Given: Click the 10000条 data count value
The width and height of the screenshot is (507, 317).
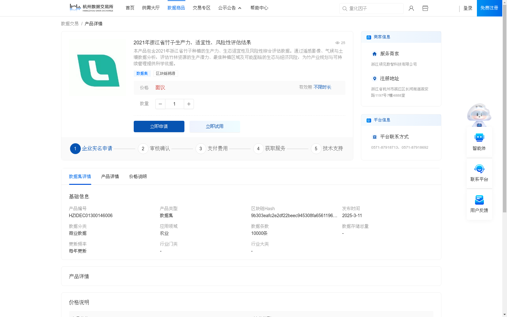Looking at the screenshot, I should [x=259, y=233].
